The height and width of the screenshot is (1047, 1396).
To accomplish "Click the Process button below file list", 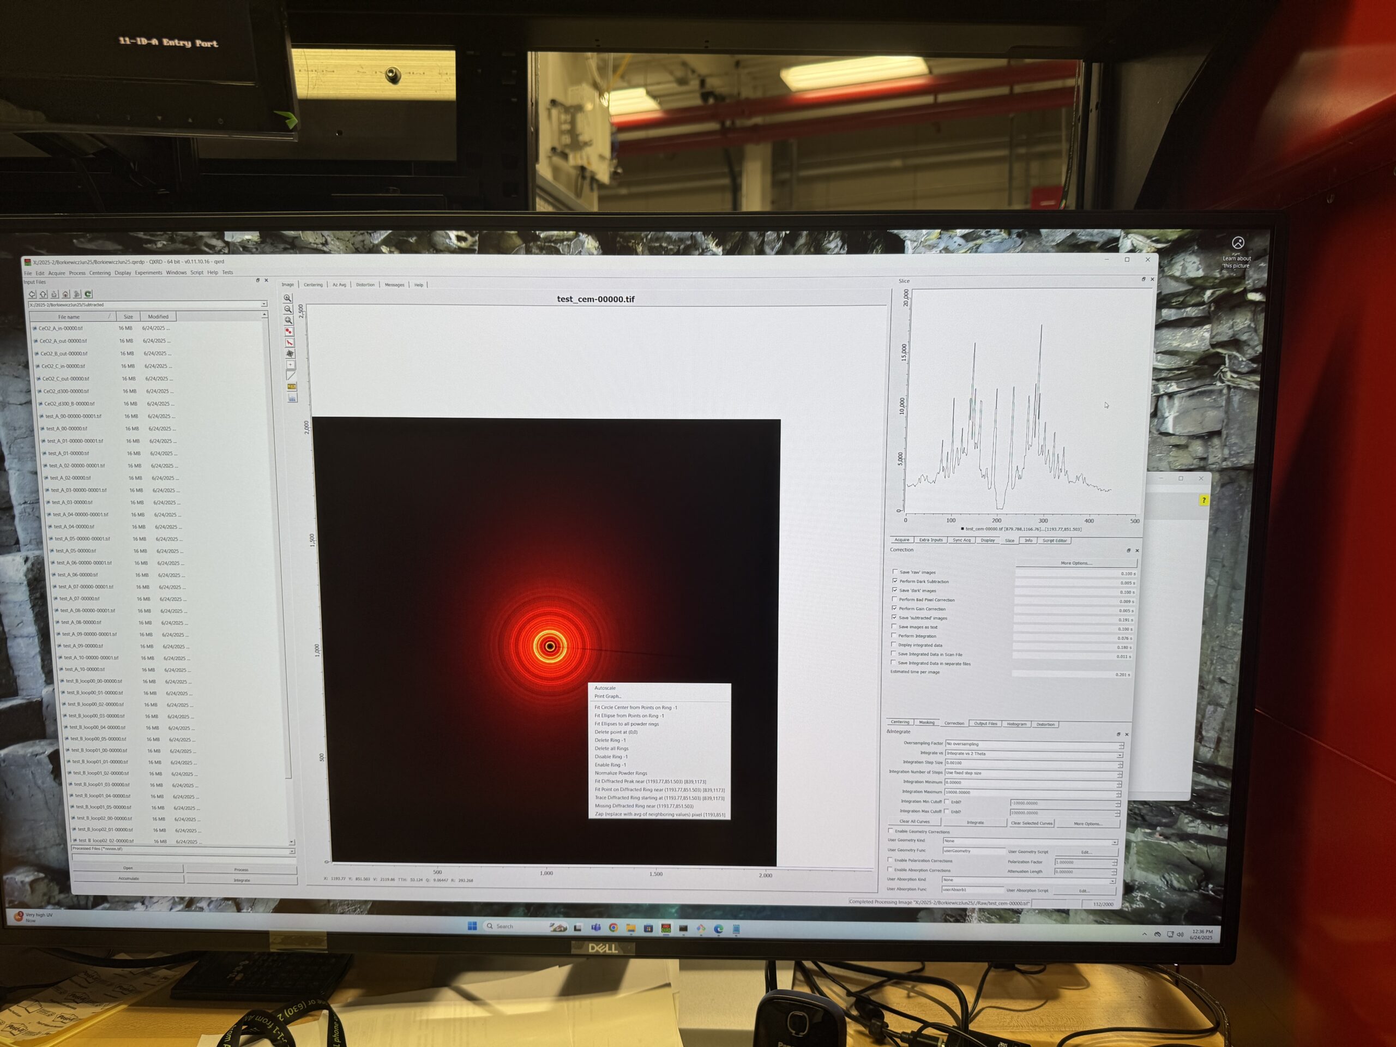I will 241,870.
